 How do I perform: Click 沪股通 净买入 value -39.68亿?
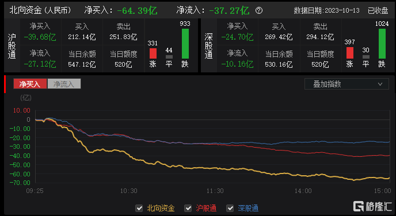coord(40,37)
